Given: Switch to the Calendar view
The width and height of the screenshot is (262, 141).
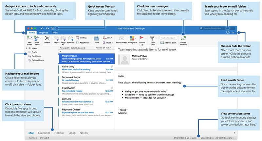Looking at the screenshot, I should click(44, 133).
